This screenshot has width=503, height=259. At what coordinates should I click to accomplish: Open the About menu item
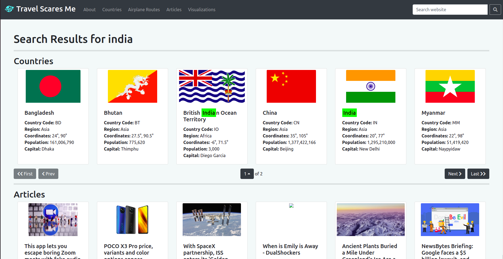point(90,10)
